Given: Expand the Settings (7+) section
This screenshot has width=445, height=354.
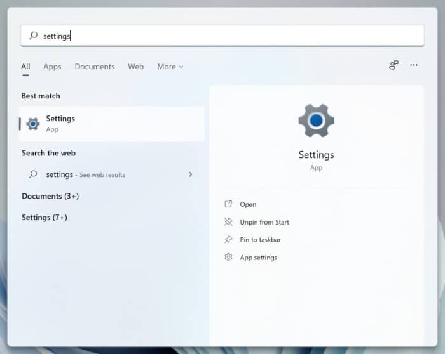Looking at the screenshot, I should pos(44,217).
